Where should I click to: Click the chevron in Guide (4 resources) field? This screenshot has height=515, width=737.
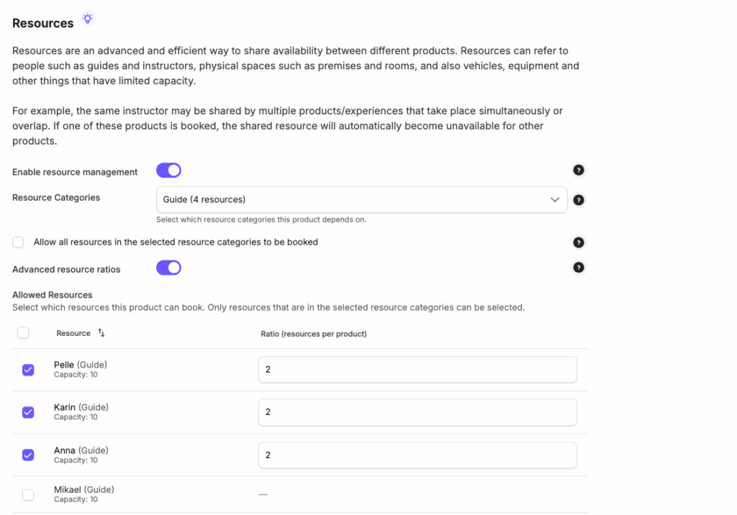[x=555, y=199]
